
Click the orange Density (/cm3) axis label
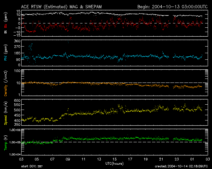click(x=5, y=83)
